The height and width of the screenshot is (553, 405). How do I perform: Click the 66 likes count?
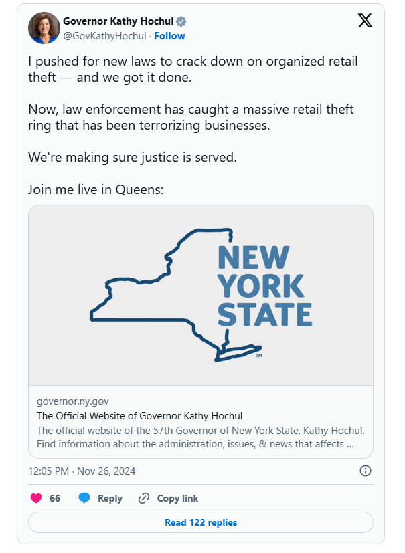pyautogui.click(x=55, y=498)
